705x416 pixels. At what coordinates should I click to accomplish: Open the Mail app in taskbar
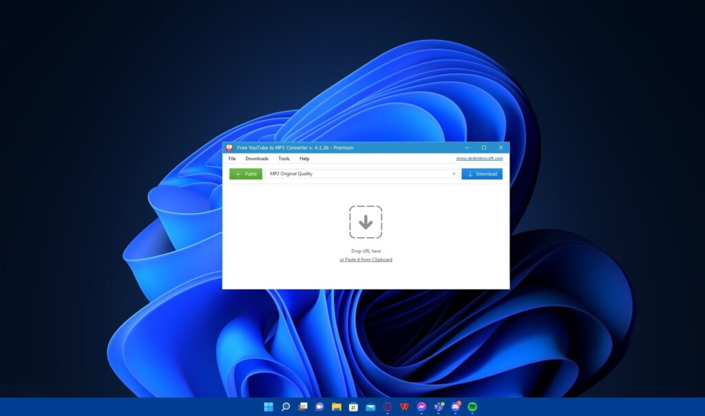pos(370,407)
